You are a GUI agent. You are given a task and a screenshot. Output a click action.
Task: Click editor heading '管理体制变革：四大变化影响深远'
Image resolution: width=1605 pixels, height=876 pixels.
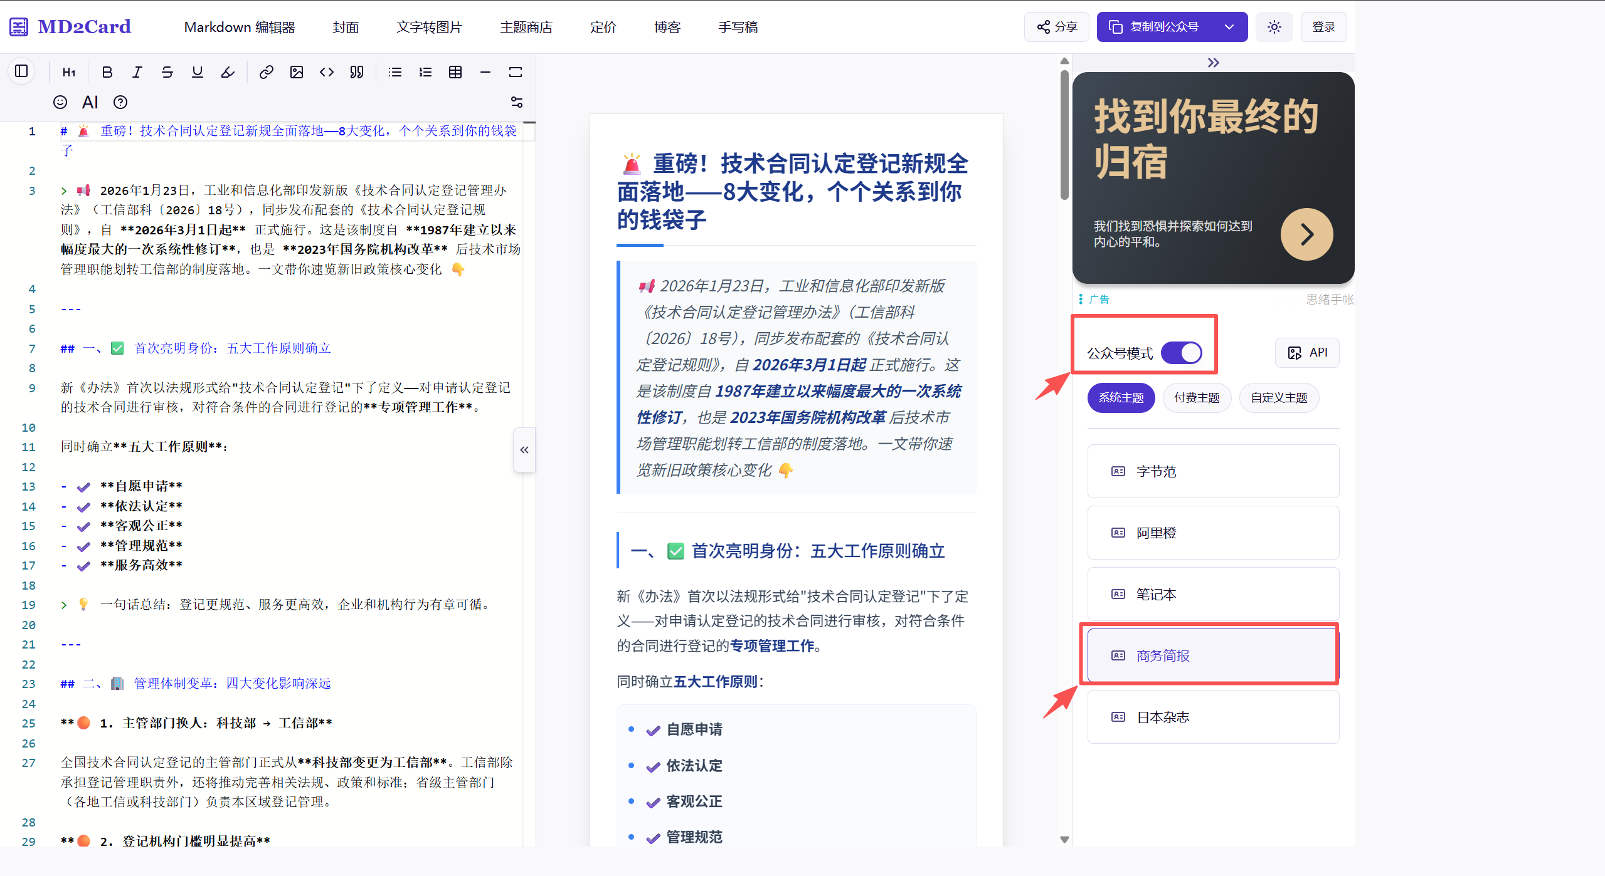click(232, 684)
